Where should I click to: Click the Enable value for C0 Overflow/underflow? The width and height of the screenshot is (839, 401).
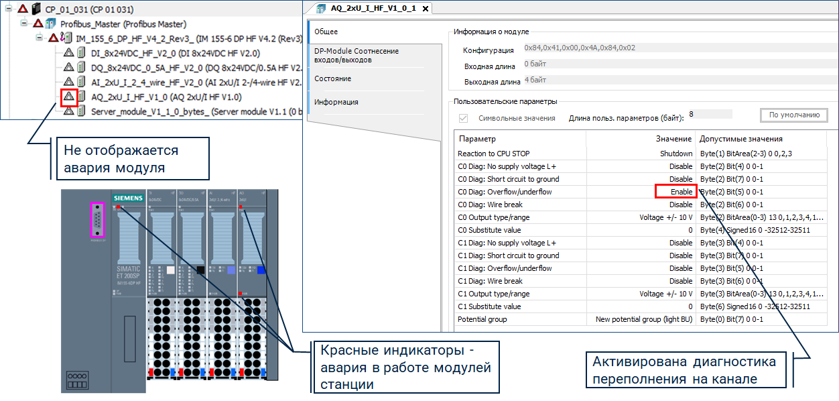(675, 192)
